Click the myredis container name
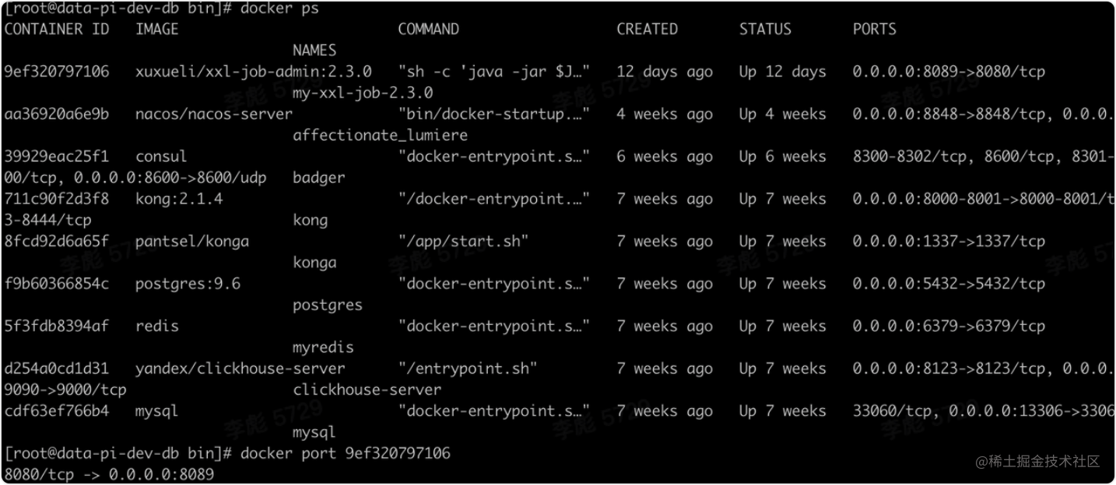Screen dimensions: 1116x485 point(324,347)
